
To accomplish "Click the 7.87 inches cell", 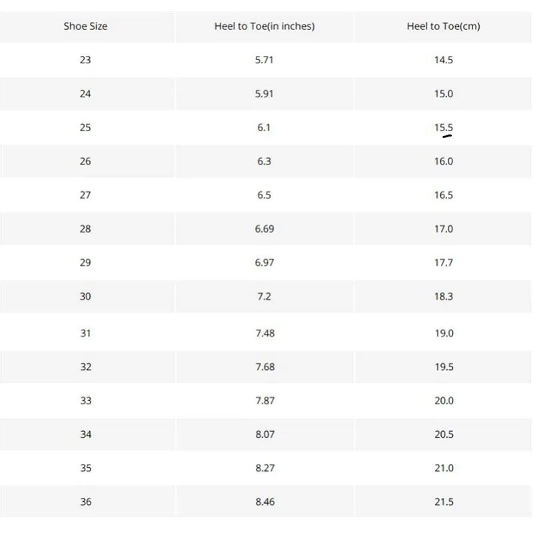I will [265, 400].
